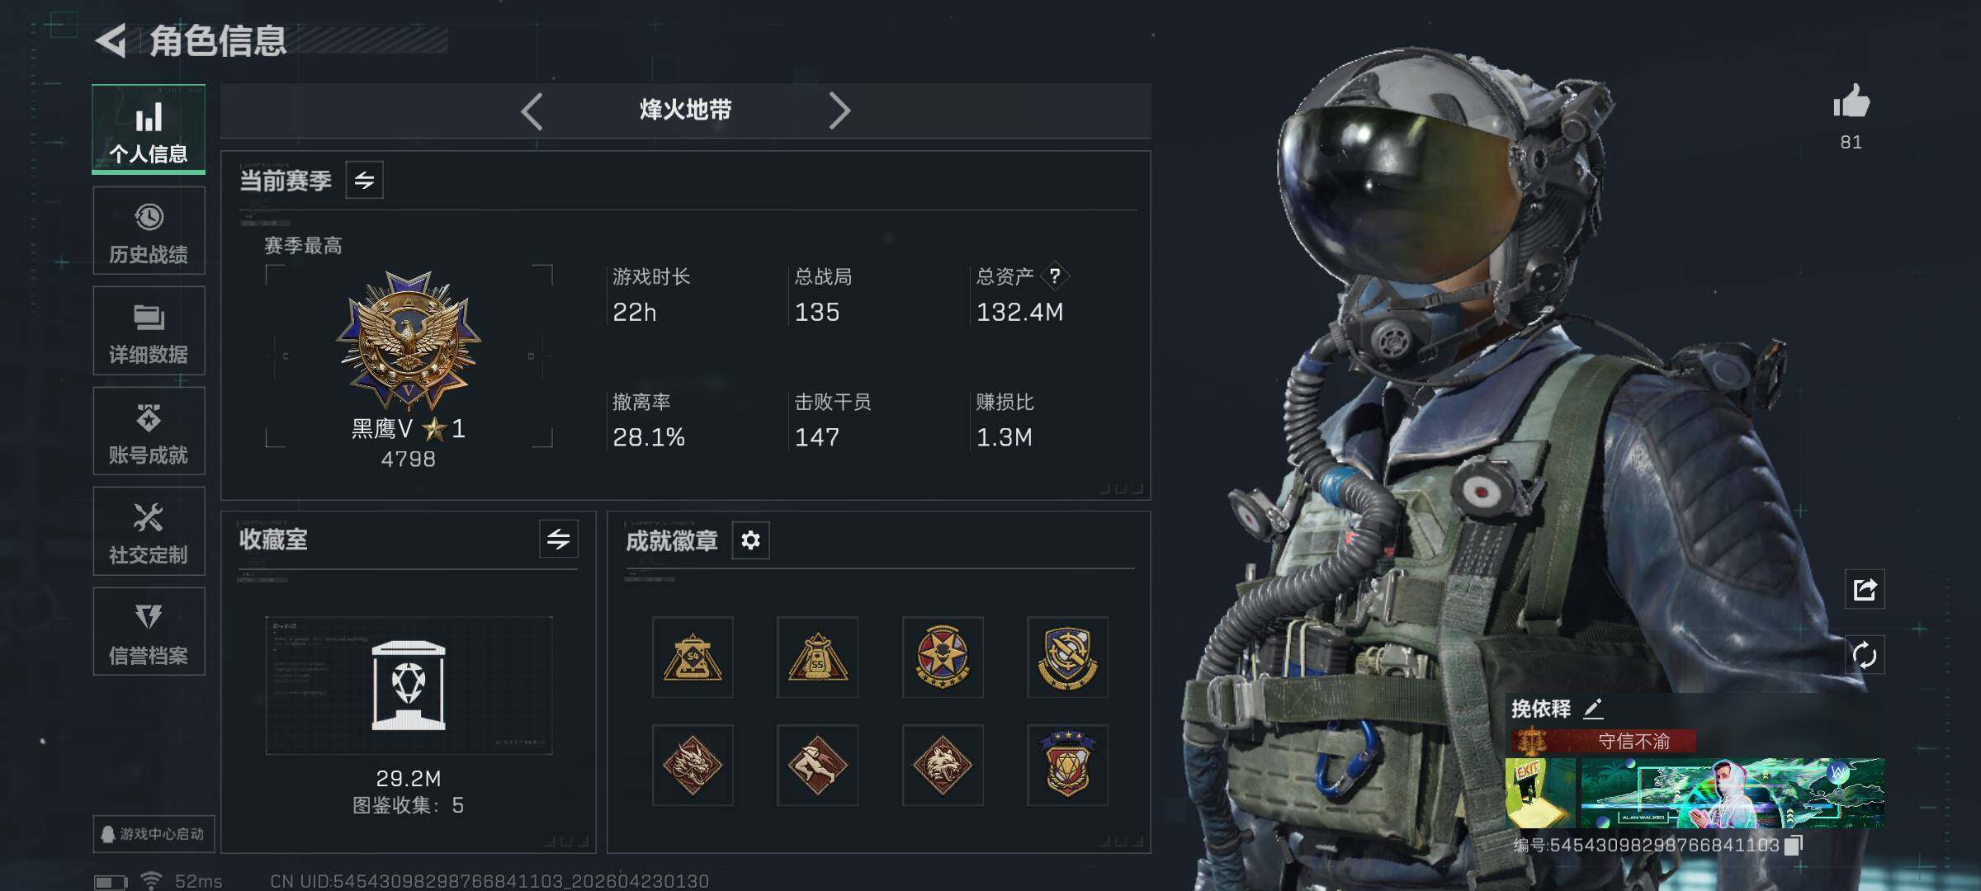Open the collection room display case thumbnail

coord(409,686)
